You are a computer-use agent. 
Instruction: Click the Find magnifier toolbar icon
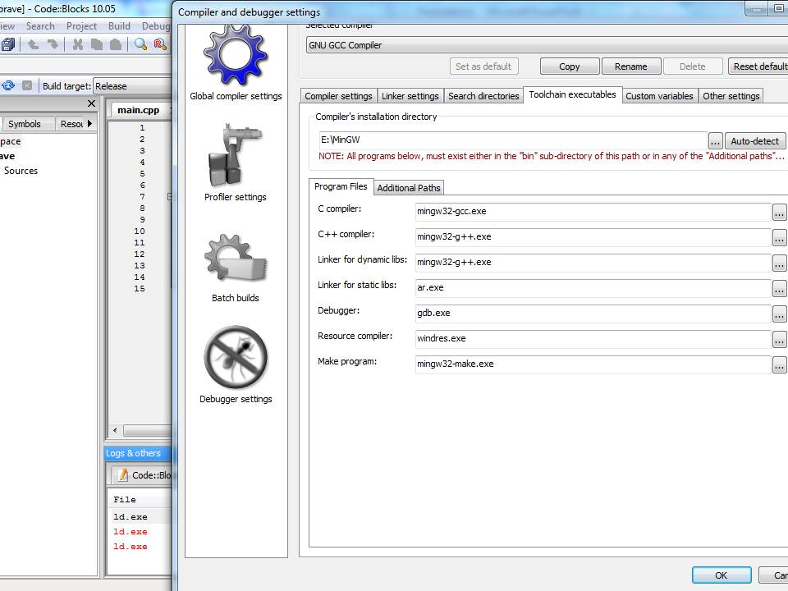click(140, 44)
